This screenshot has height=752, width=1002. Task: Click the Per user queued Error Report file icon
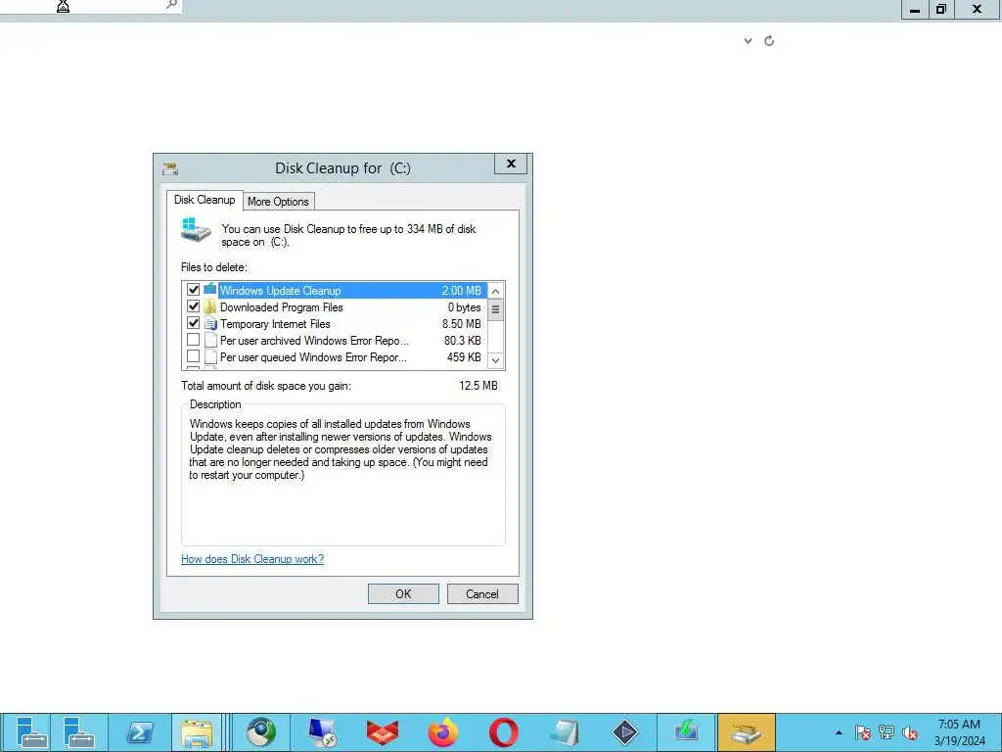[x=210, y=356]
